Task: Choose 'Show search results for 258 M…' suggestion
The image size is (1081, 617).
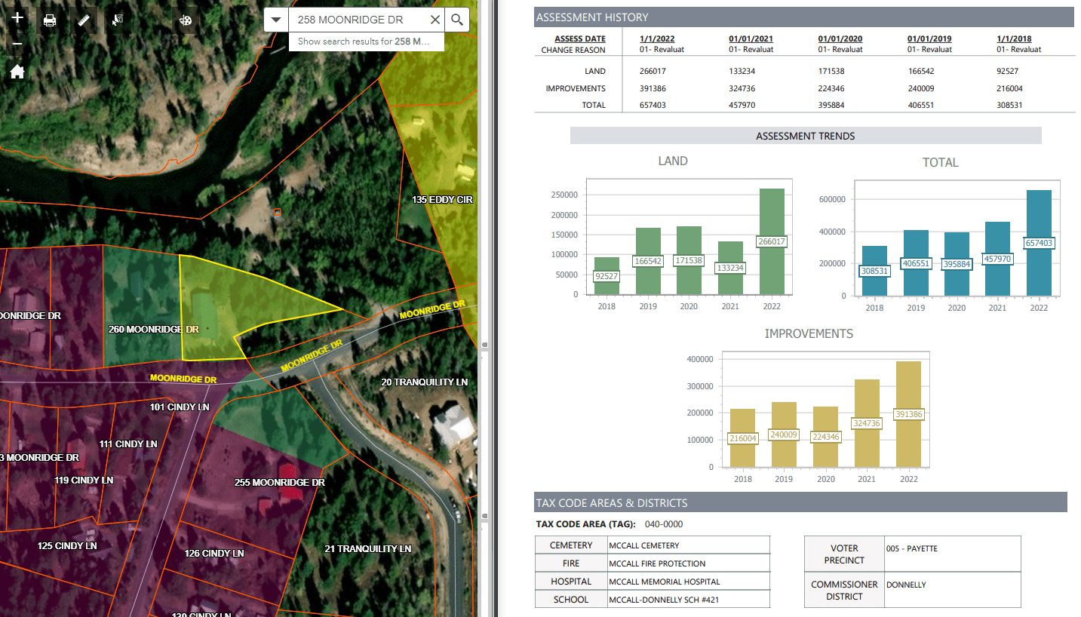Action: [x=366, y=41]
